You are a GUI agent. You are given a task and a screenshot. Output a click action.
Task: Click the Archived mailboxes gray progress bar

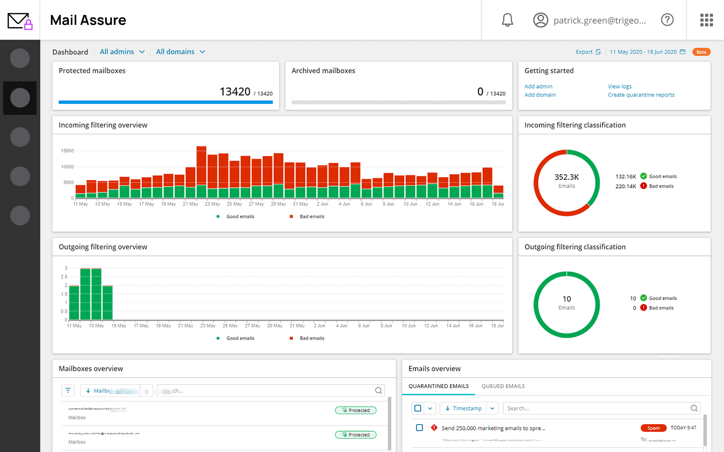tap(399, 102)
